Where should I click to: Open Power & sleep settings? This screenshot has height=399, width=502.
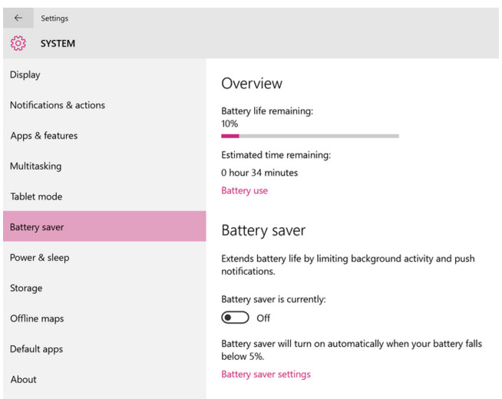point(104,257)
